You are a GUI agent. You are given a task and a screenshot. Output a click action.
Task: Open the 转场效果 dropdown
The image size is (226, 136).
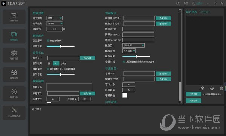click(55, 23)
